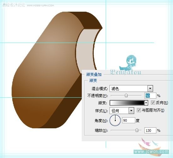Open the 样式 style dropdown showing 径向
The width and height of the screenshot is (173, 158).
(122, 111)
